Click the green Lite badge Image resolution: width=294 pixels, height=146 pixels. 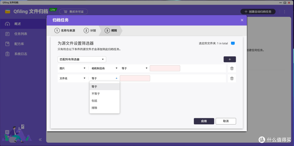53,10
